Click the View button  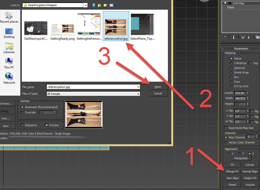click(x=7, y=126)
